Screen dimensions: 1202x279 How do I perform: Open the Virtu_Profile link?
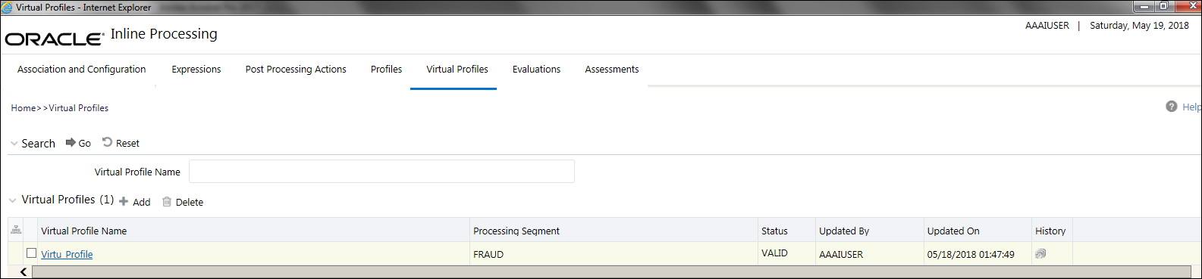pyautogui.click(x=67, y=254)
